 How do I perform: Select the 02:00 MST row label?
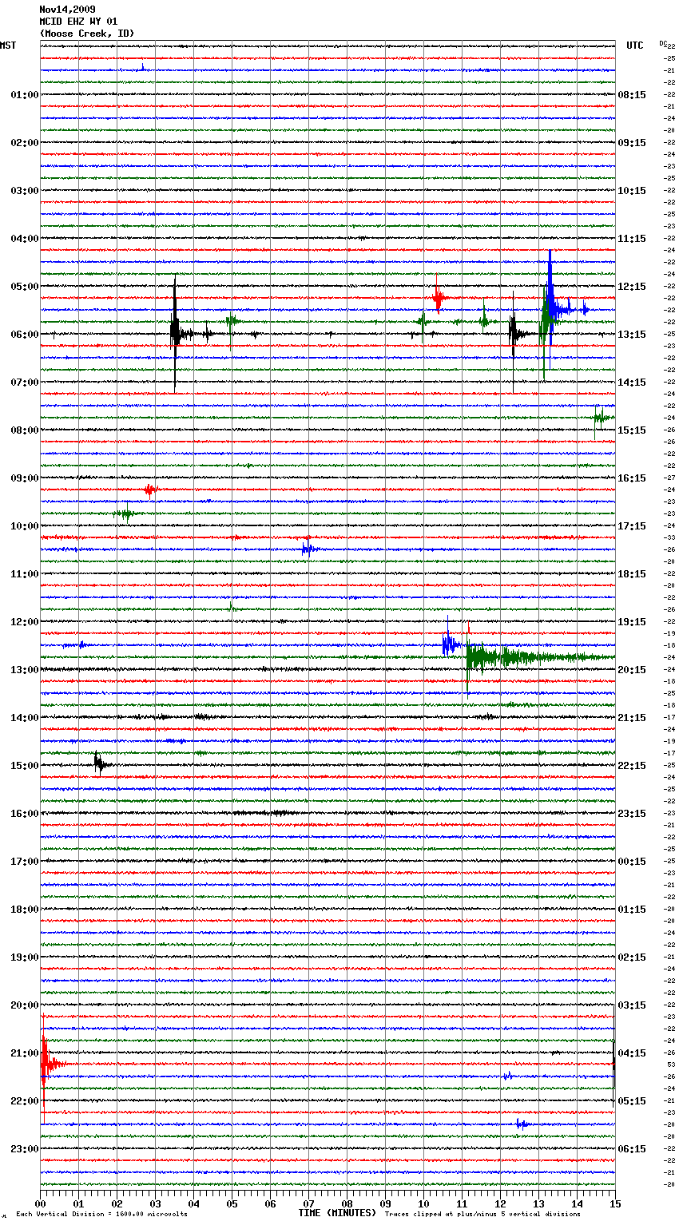[x=25, y=143]
